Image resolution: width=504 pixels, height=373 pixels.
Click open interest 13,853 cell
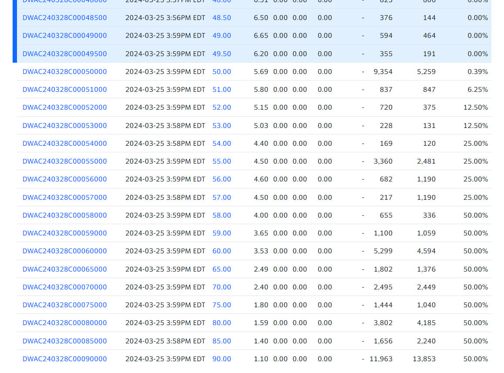click(x=424, y=359)
